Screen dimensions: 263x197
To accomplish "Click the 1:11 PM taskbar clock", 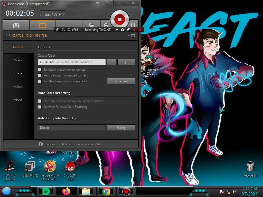I will pos(249,189).
